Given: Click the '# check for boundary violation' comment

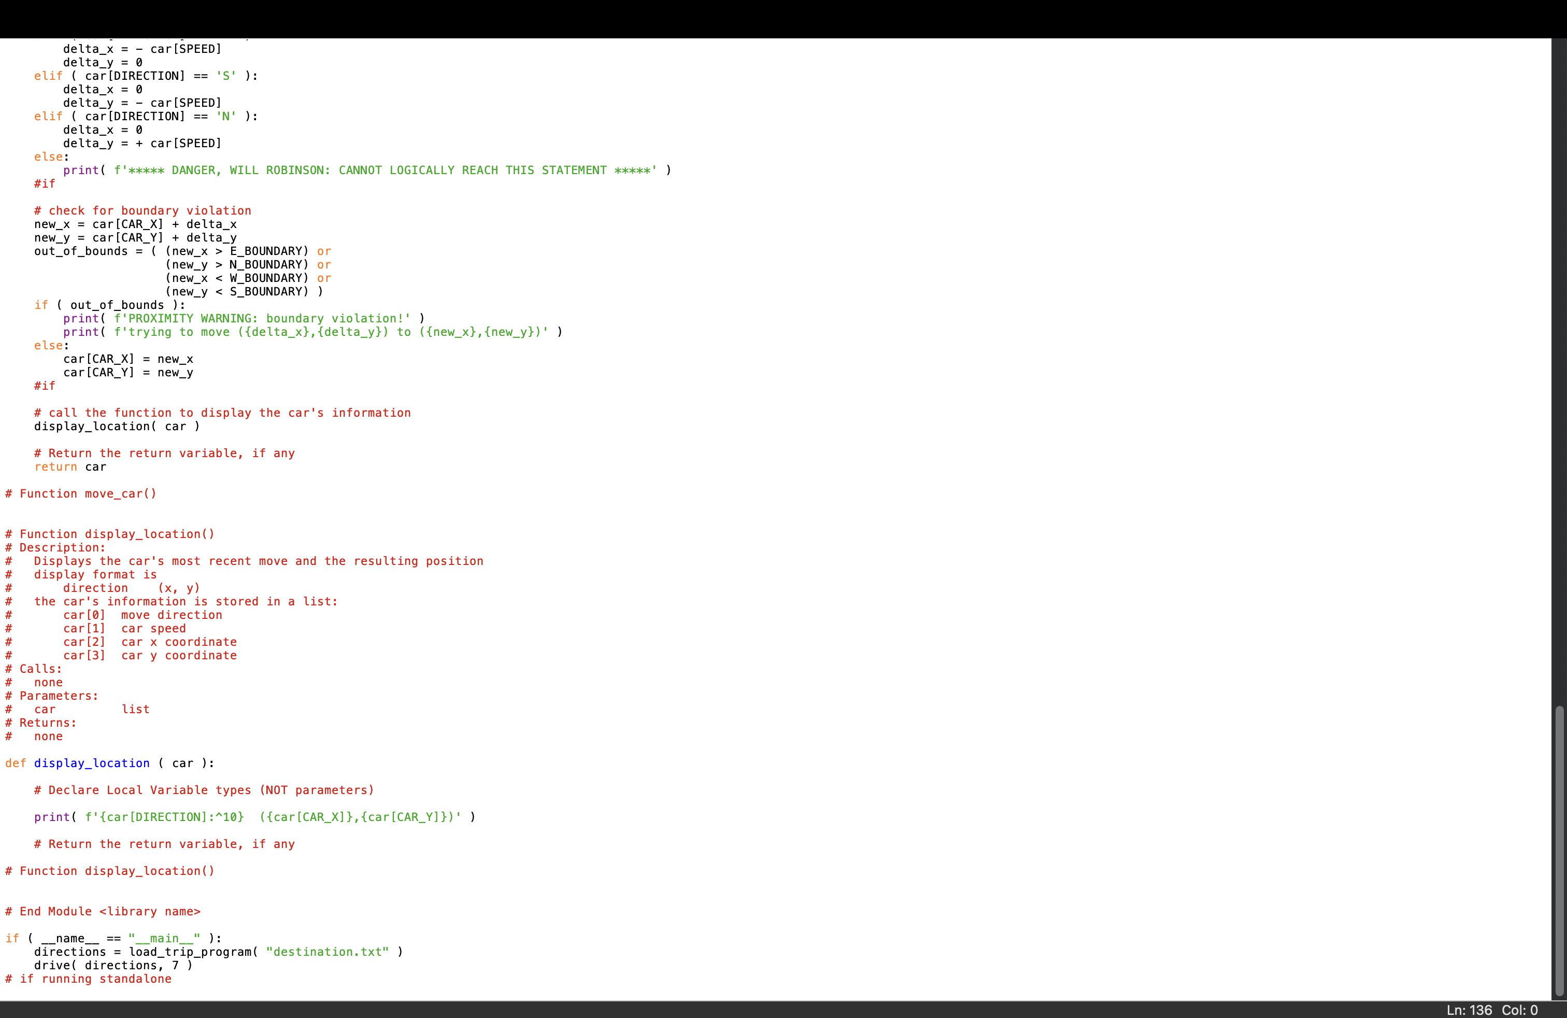Looking at the screenshot, I should tap(143, 211).
